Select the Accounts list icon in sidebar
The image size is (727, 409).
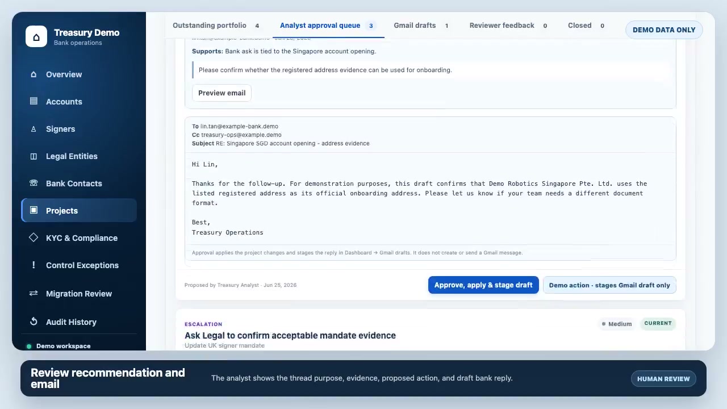(34, 101)
